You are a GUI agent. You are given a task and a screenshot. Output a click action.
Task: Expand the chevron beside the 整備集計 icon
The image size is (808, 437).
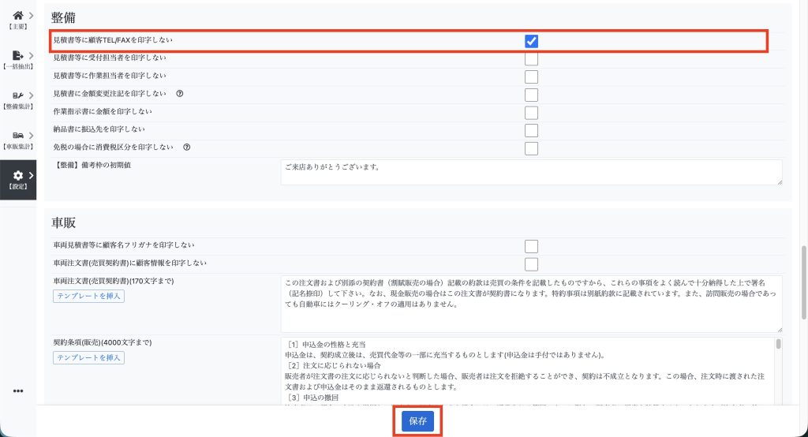pyautogui.click(x=31, y=96)
